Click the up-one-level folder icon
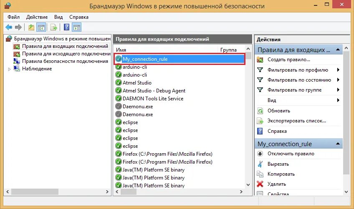 (31, 27)
